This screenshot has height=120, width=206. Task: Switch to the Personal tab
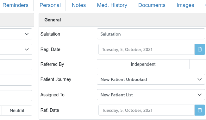click(x=50, y=5)
